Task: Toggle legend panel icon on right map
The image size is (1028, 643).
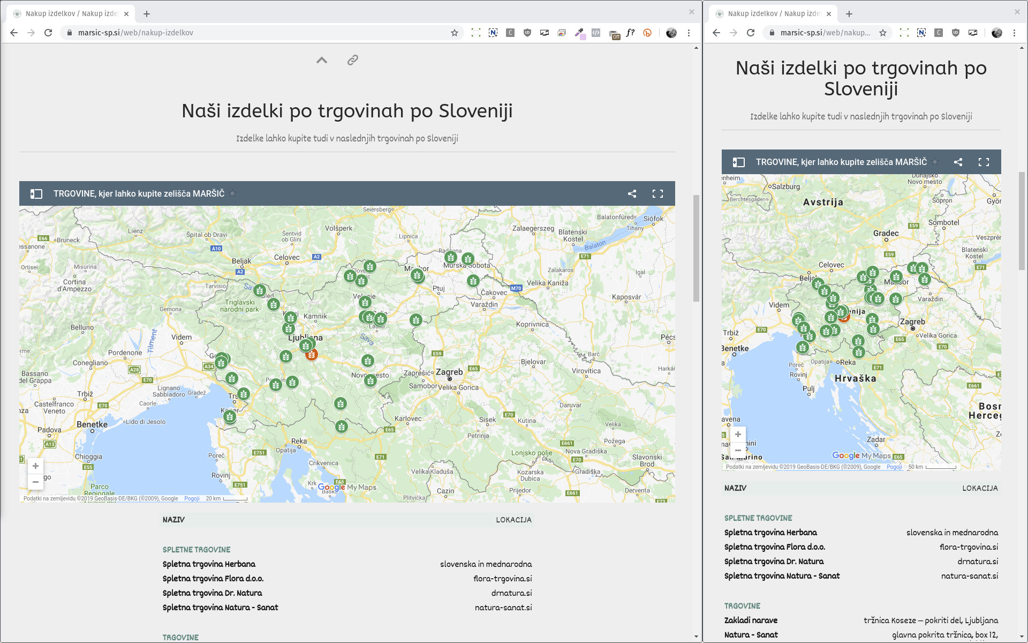Action: coord(738,162)
